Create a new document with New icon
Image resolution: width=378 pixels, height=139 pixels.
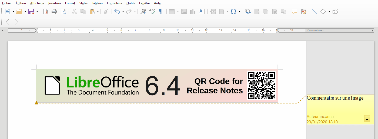[x=7, y=11]
